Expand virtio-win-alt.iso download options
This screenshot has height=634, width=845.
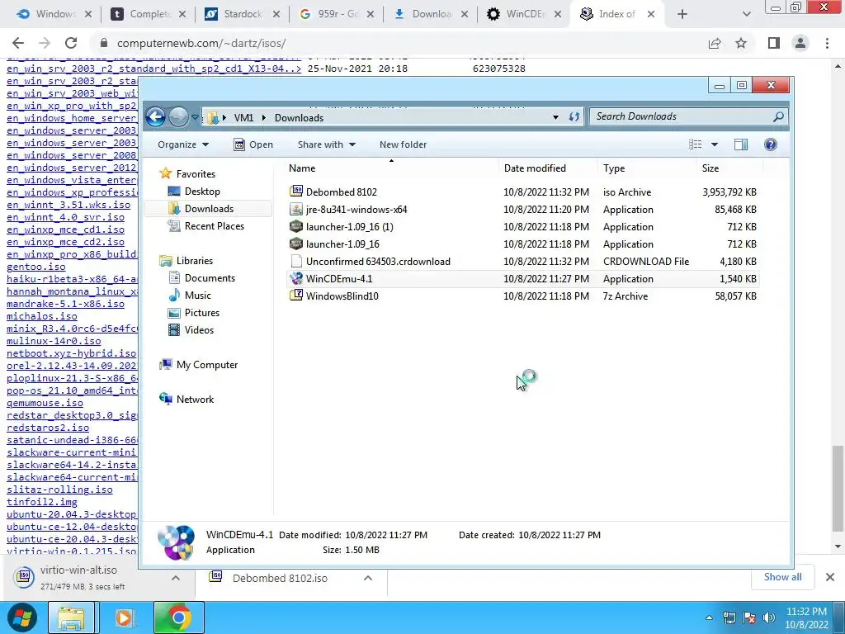(x=176, y=578)
